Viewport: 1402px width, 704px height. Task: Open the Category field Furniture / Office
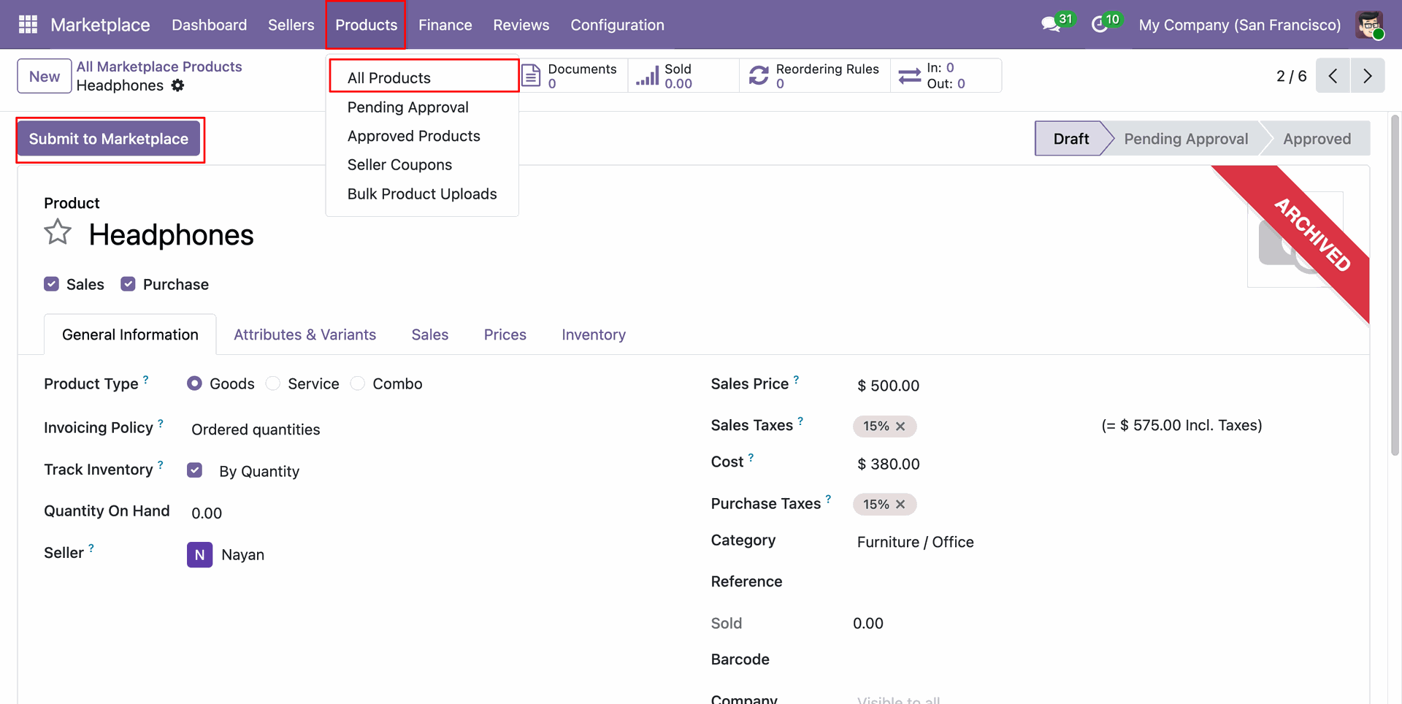click(915, 542)
